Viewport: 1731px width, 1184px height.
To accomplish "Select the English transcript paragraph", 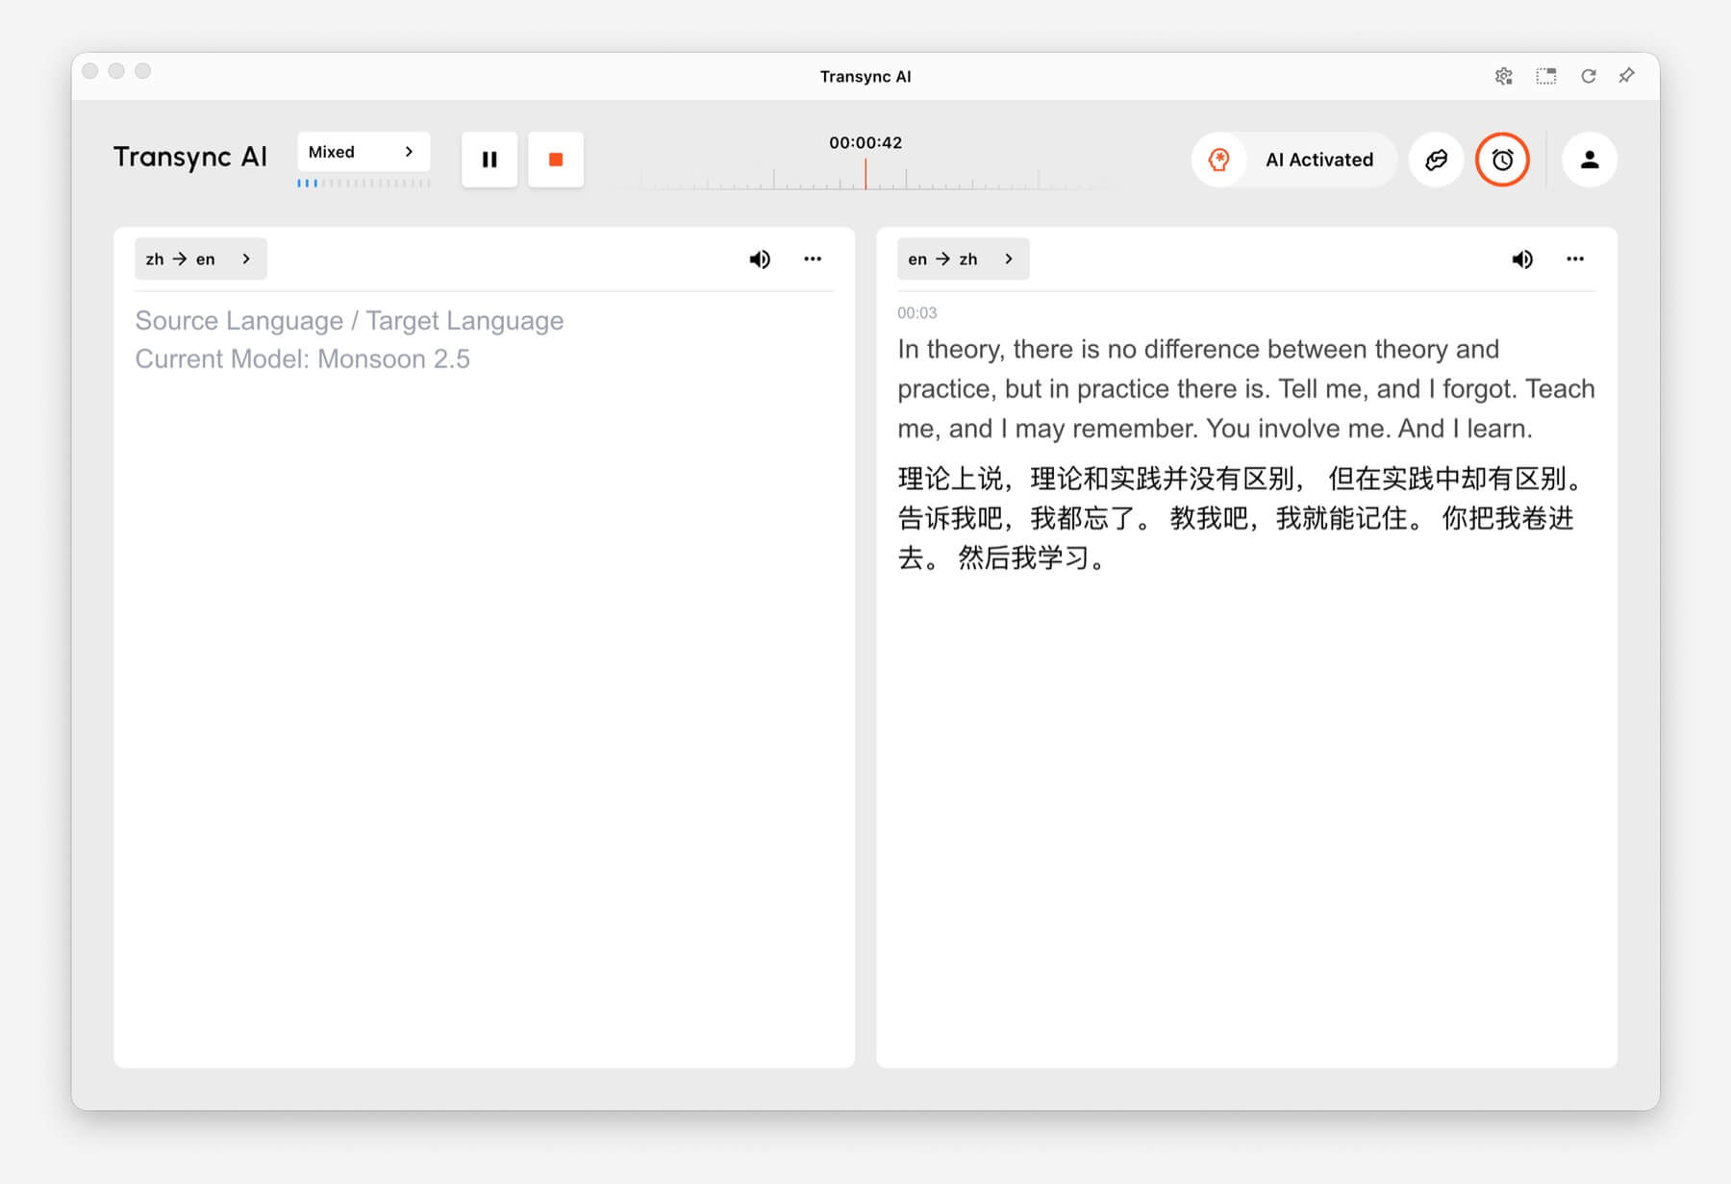I will coord(1246,388).
